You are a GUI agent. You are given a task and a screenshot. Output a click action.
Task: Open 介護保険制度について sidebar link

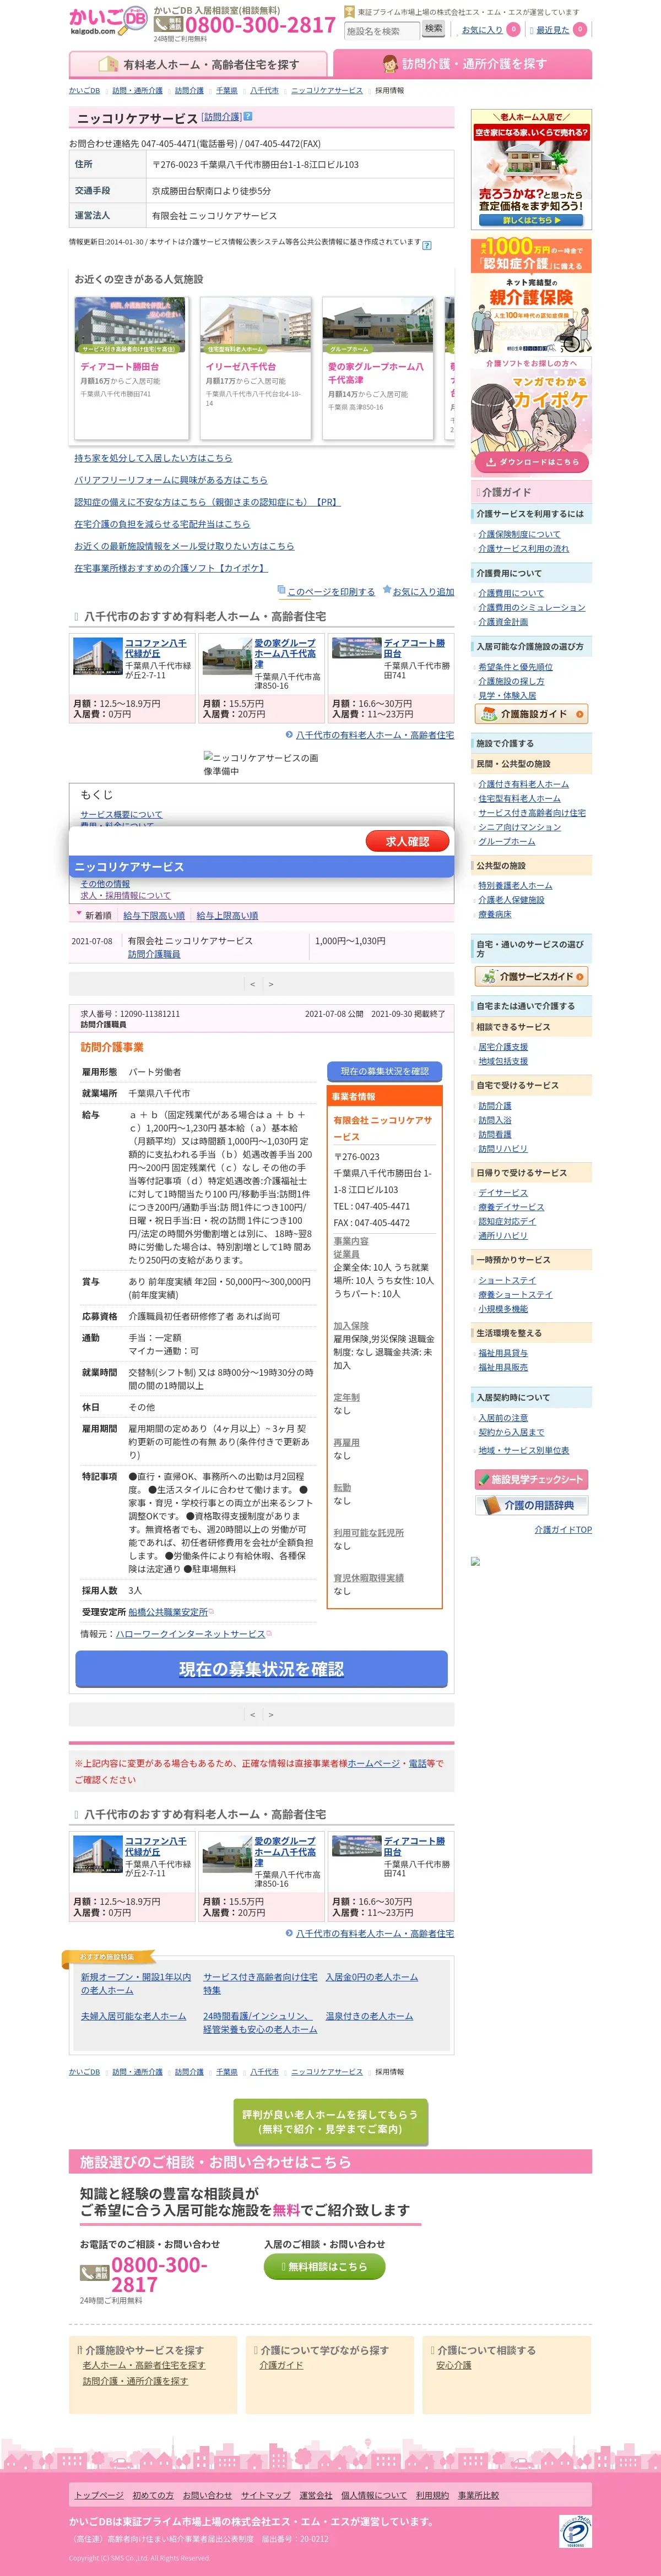(x=519, y=534)
